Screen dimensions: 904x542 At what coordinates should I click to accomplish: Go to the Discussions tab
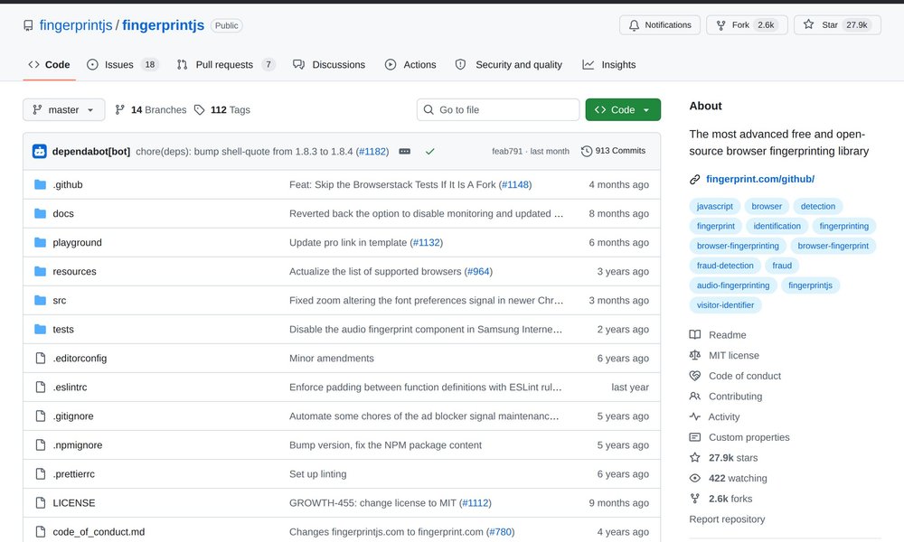click(329, 64)
